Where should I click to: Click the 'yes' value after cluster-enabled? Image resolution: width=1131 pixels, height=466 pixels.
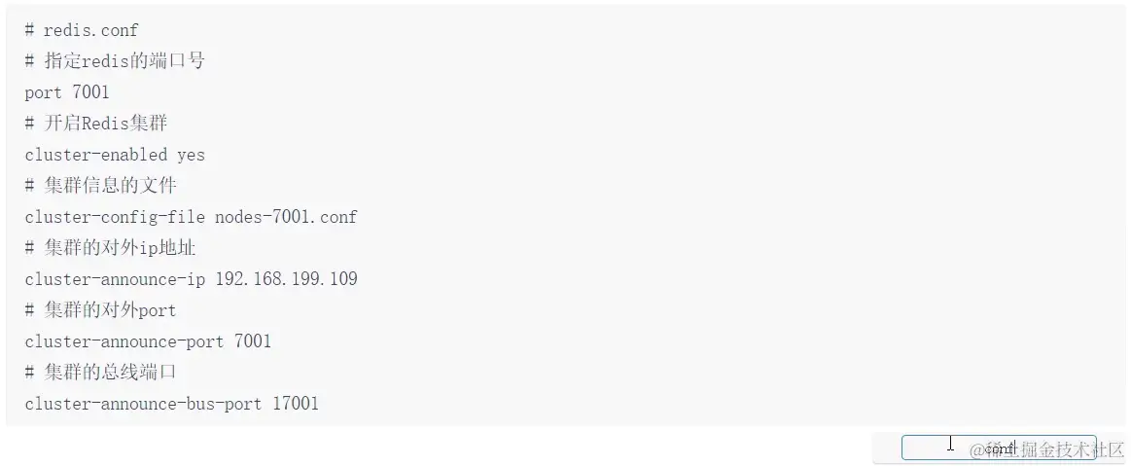point(191,155)
